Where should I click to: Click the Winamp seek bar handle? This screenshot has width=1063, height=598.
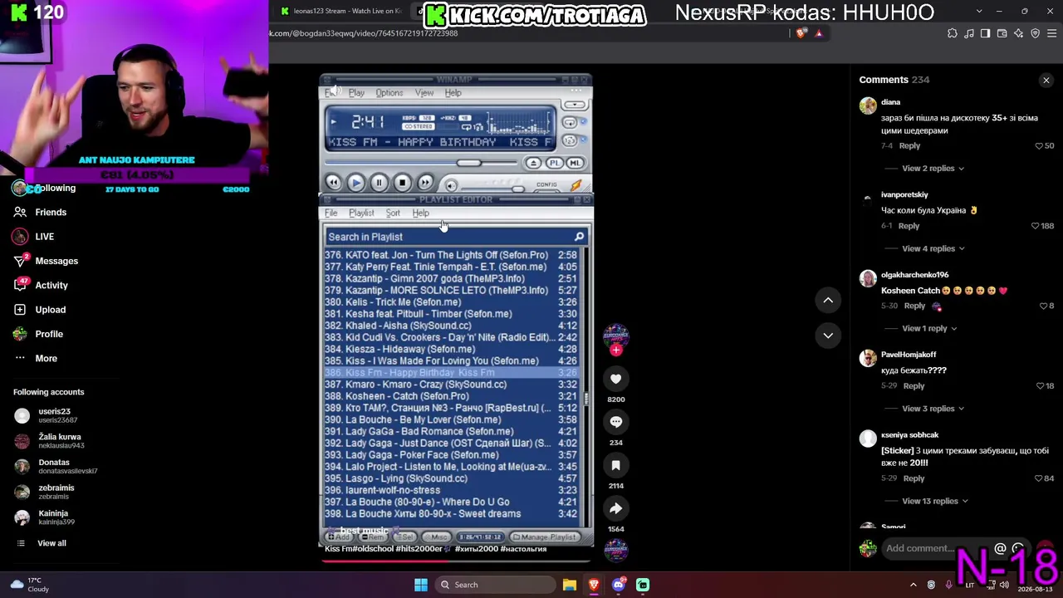pyautogui.click(x=468, y=163)
